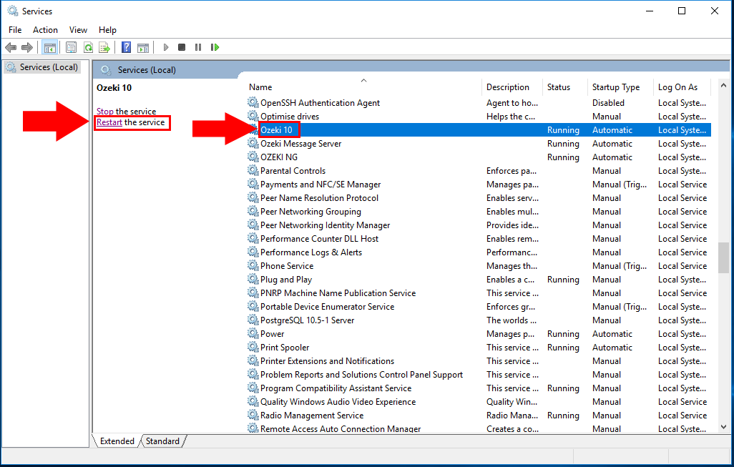Select Quality Windows Audio Video Experience row
This screenshot has height=467, width=734.
click(x=479, y=401)
